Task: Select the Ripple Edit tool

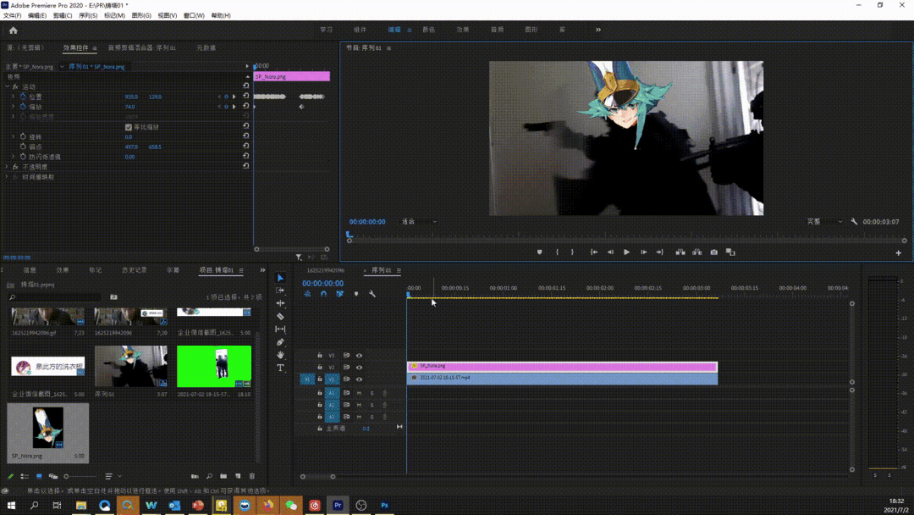Action: pyautogui.click(x=280, y=303)
